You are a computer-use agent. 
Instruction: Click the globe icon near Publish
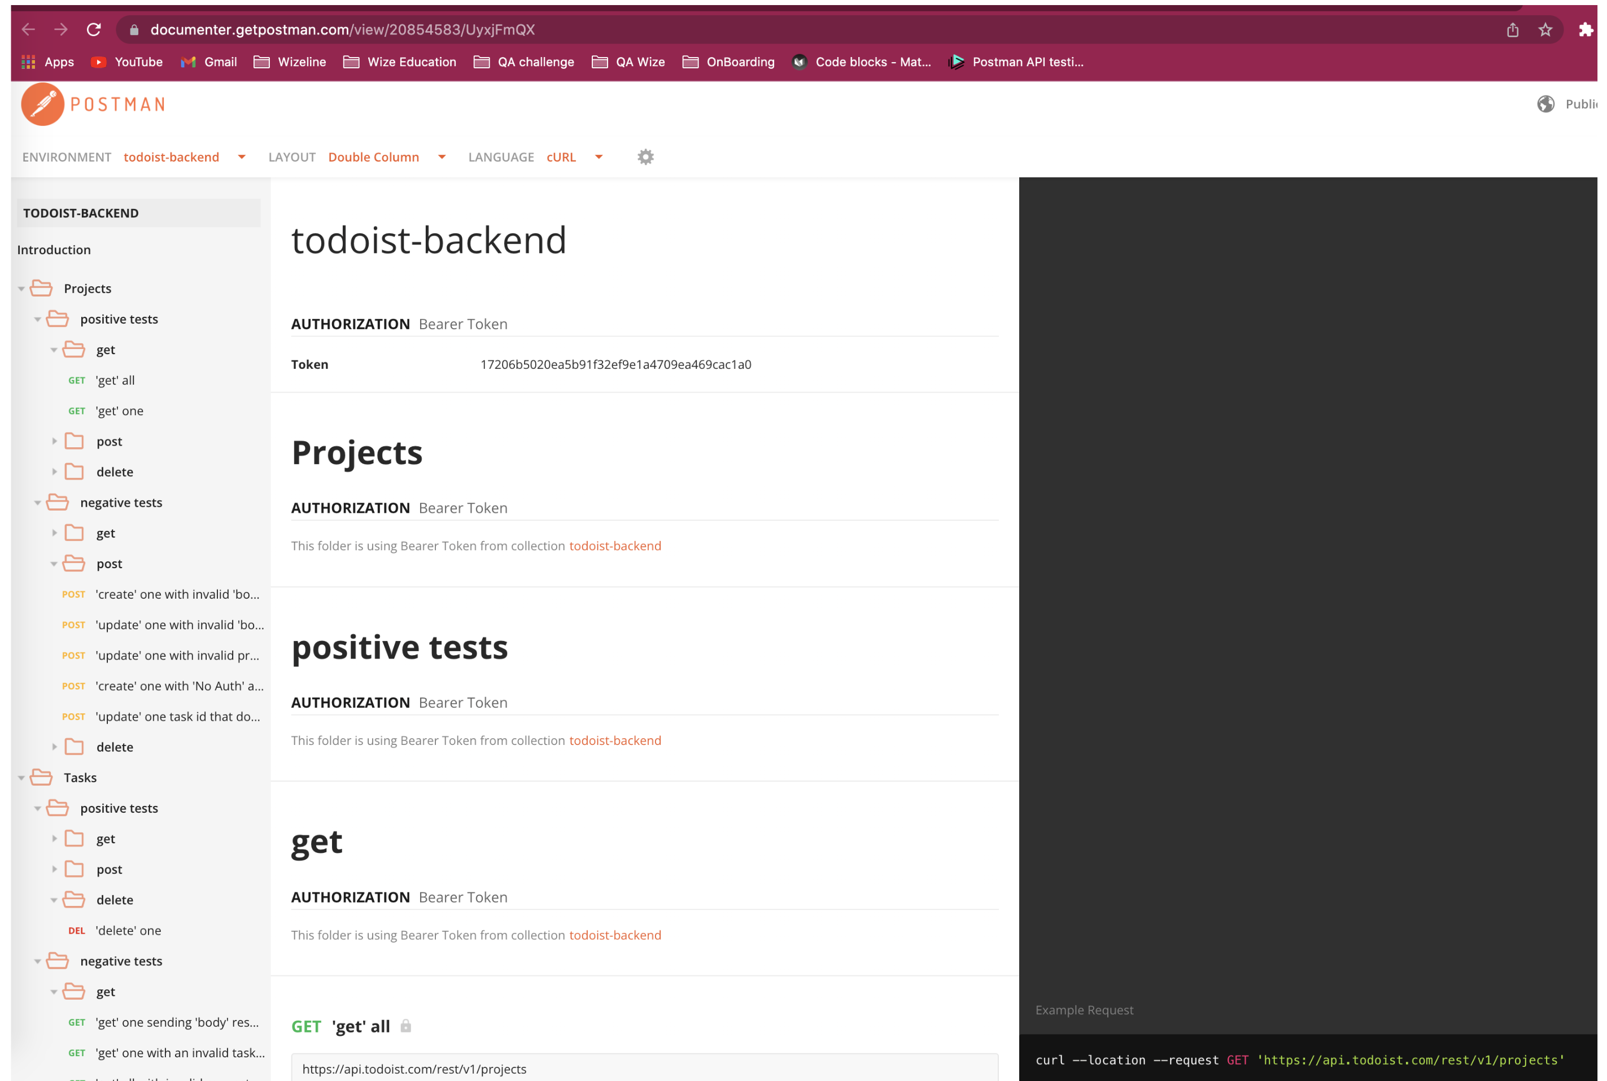pos(1545,103)
